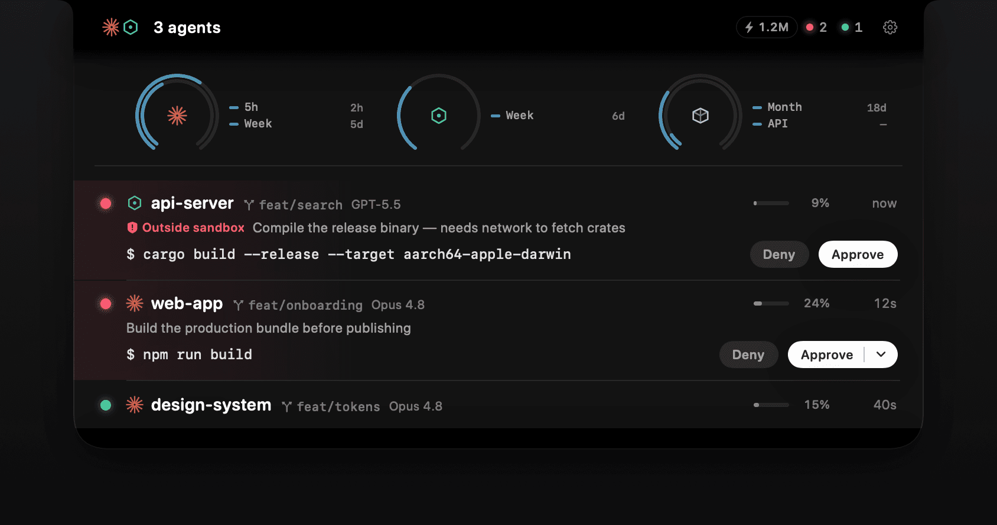
Task: Deny the npm run build command
Action: point(748,355)
